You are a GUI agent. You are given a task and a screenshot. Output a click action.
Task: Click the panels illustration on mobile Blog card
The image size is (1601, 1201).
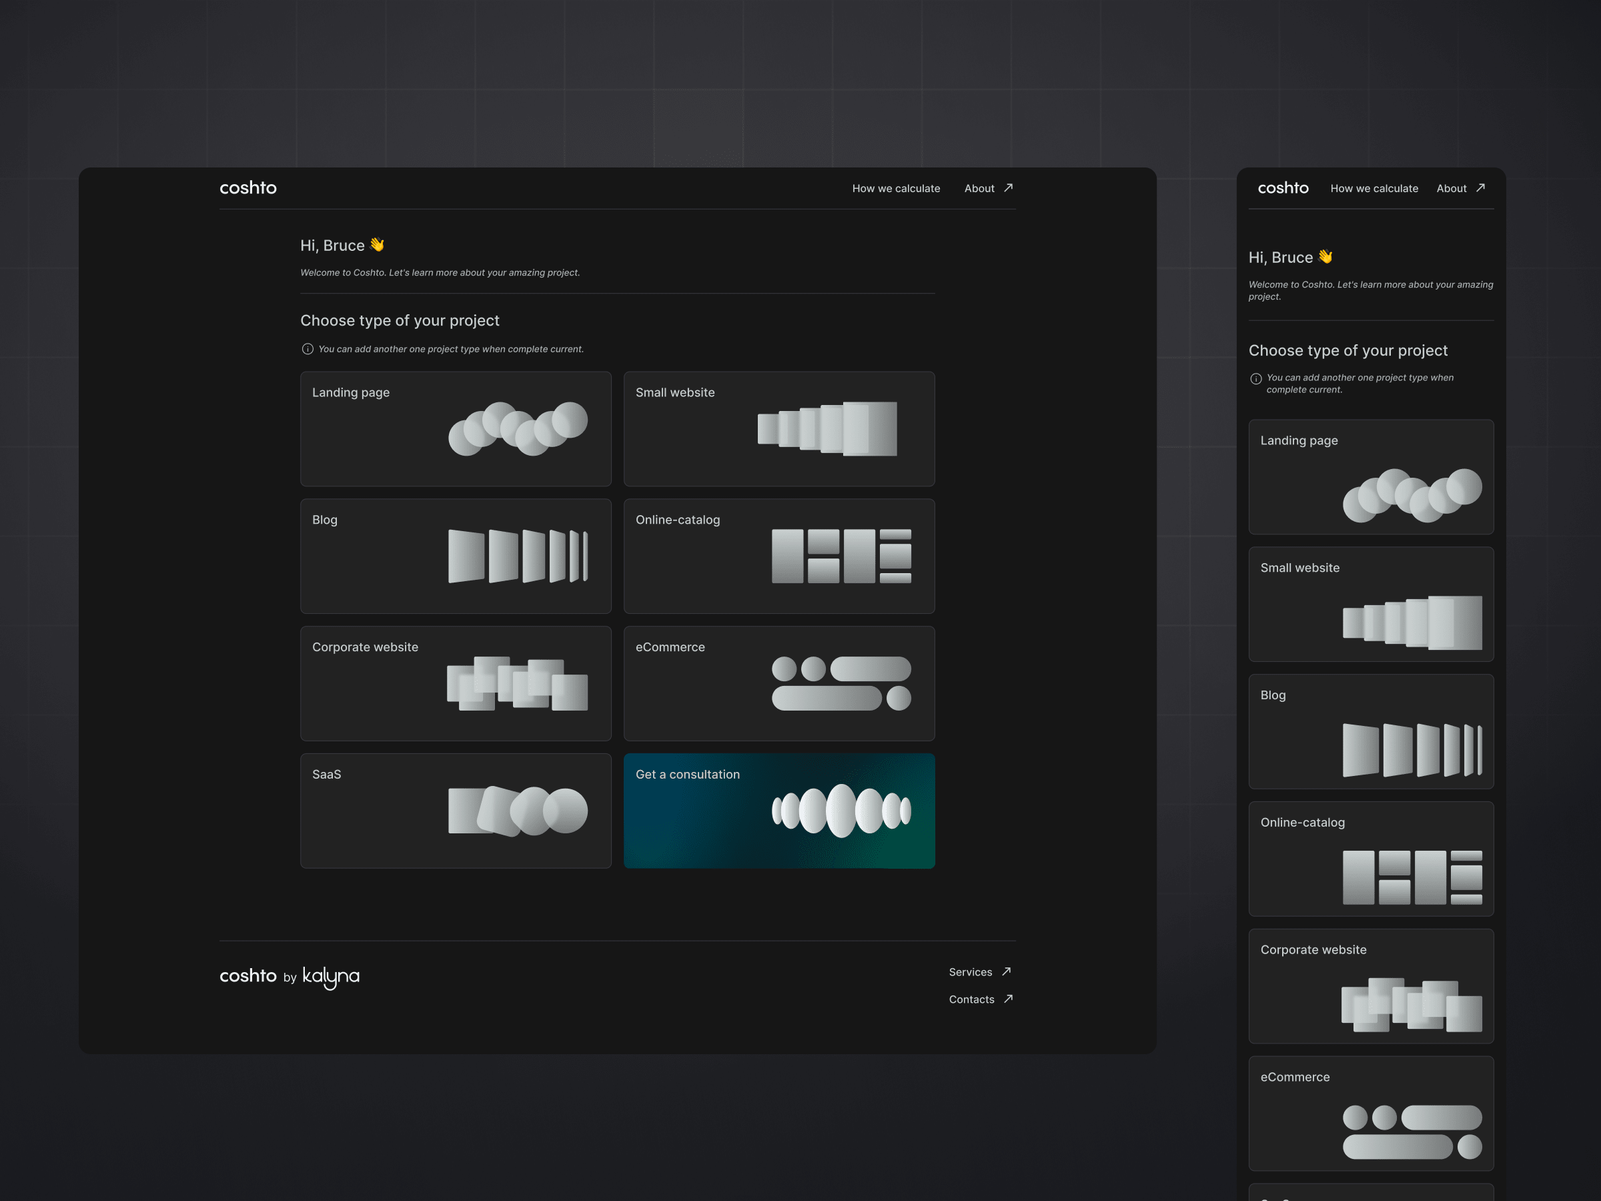[1413, 750]
